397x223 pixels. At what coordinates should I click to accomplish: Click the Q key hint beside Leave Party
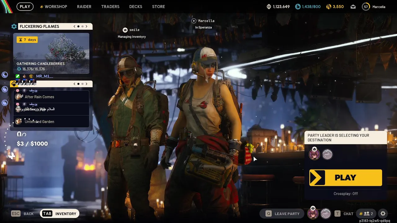[269, 213]
